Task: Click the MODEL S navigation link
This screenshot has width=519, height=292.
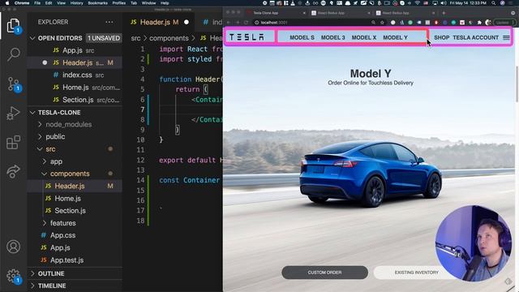Action: [302, 38]
